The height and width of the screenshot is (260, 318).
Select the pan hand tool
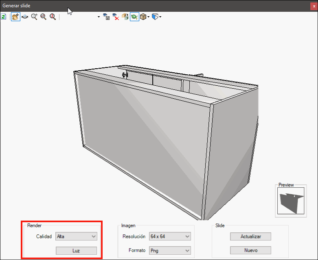pyautogui.click(x=15, y=17)
